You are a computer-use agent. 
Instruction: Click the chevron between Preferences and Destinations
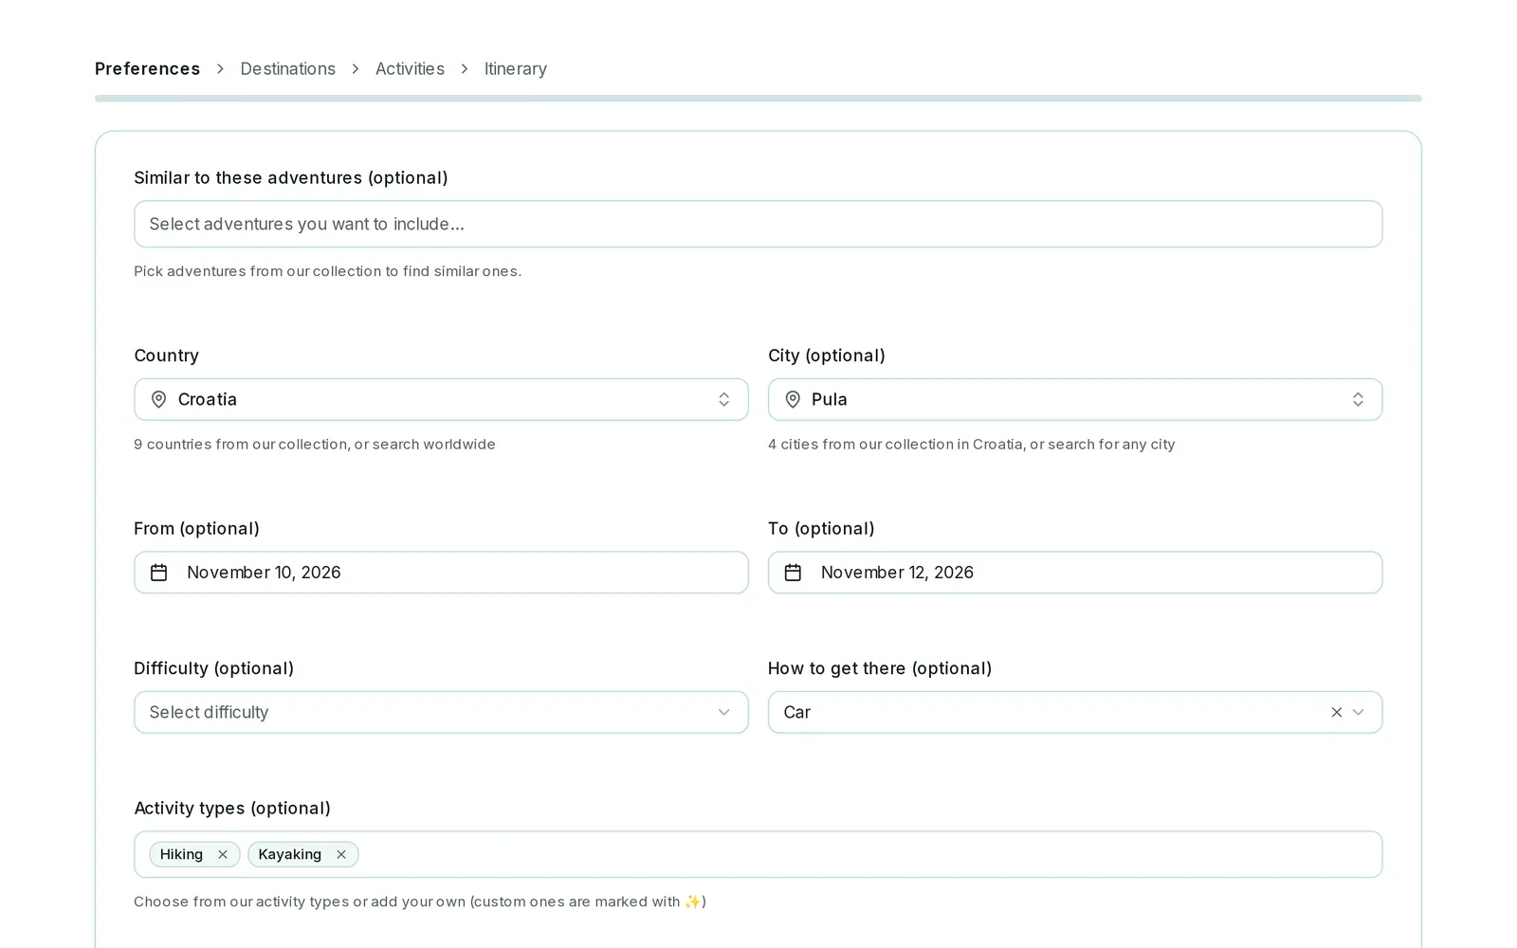point(220,69)
